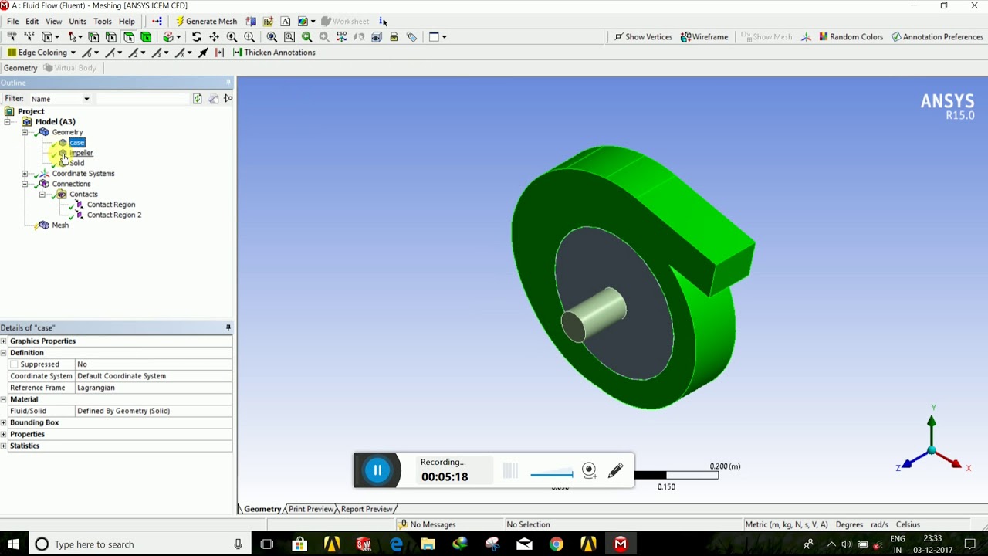The image size is (988, 556).
Task: Toggle Wireframe display mode
Action: [704, 37]
